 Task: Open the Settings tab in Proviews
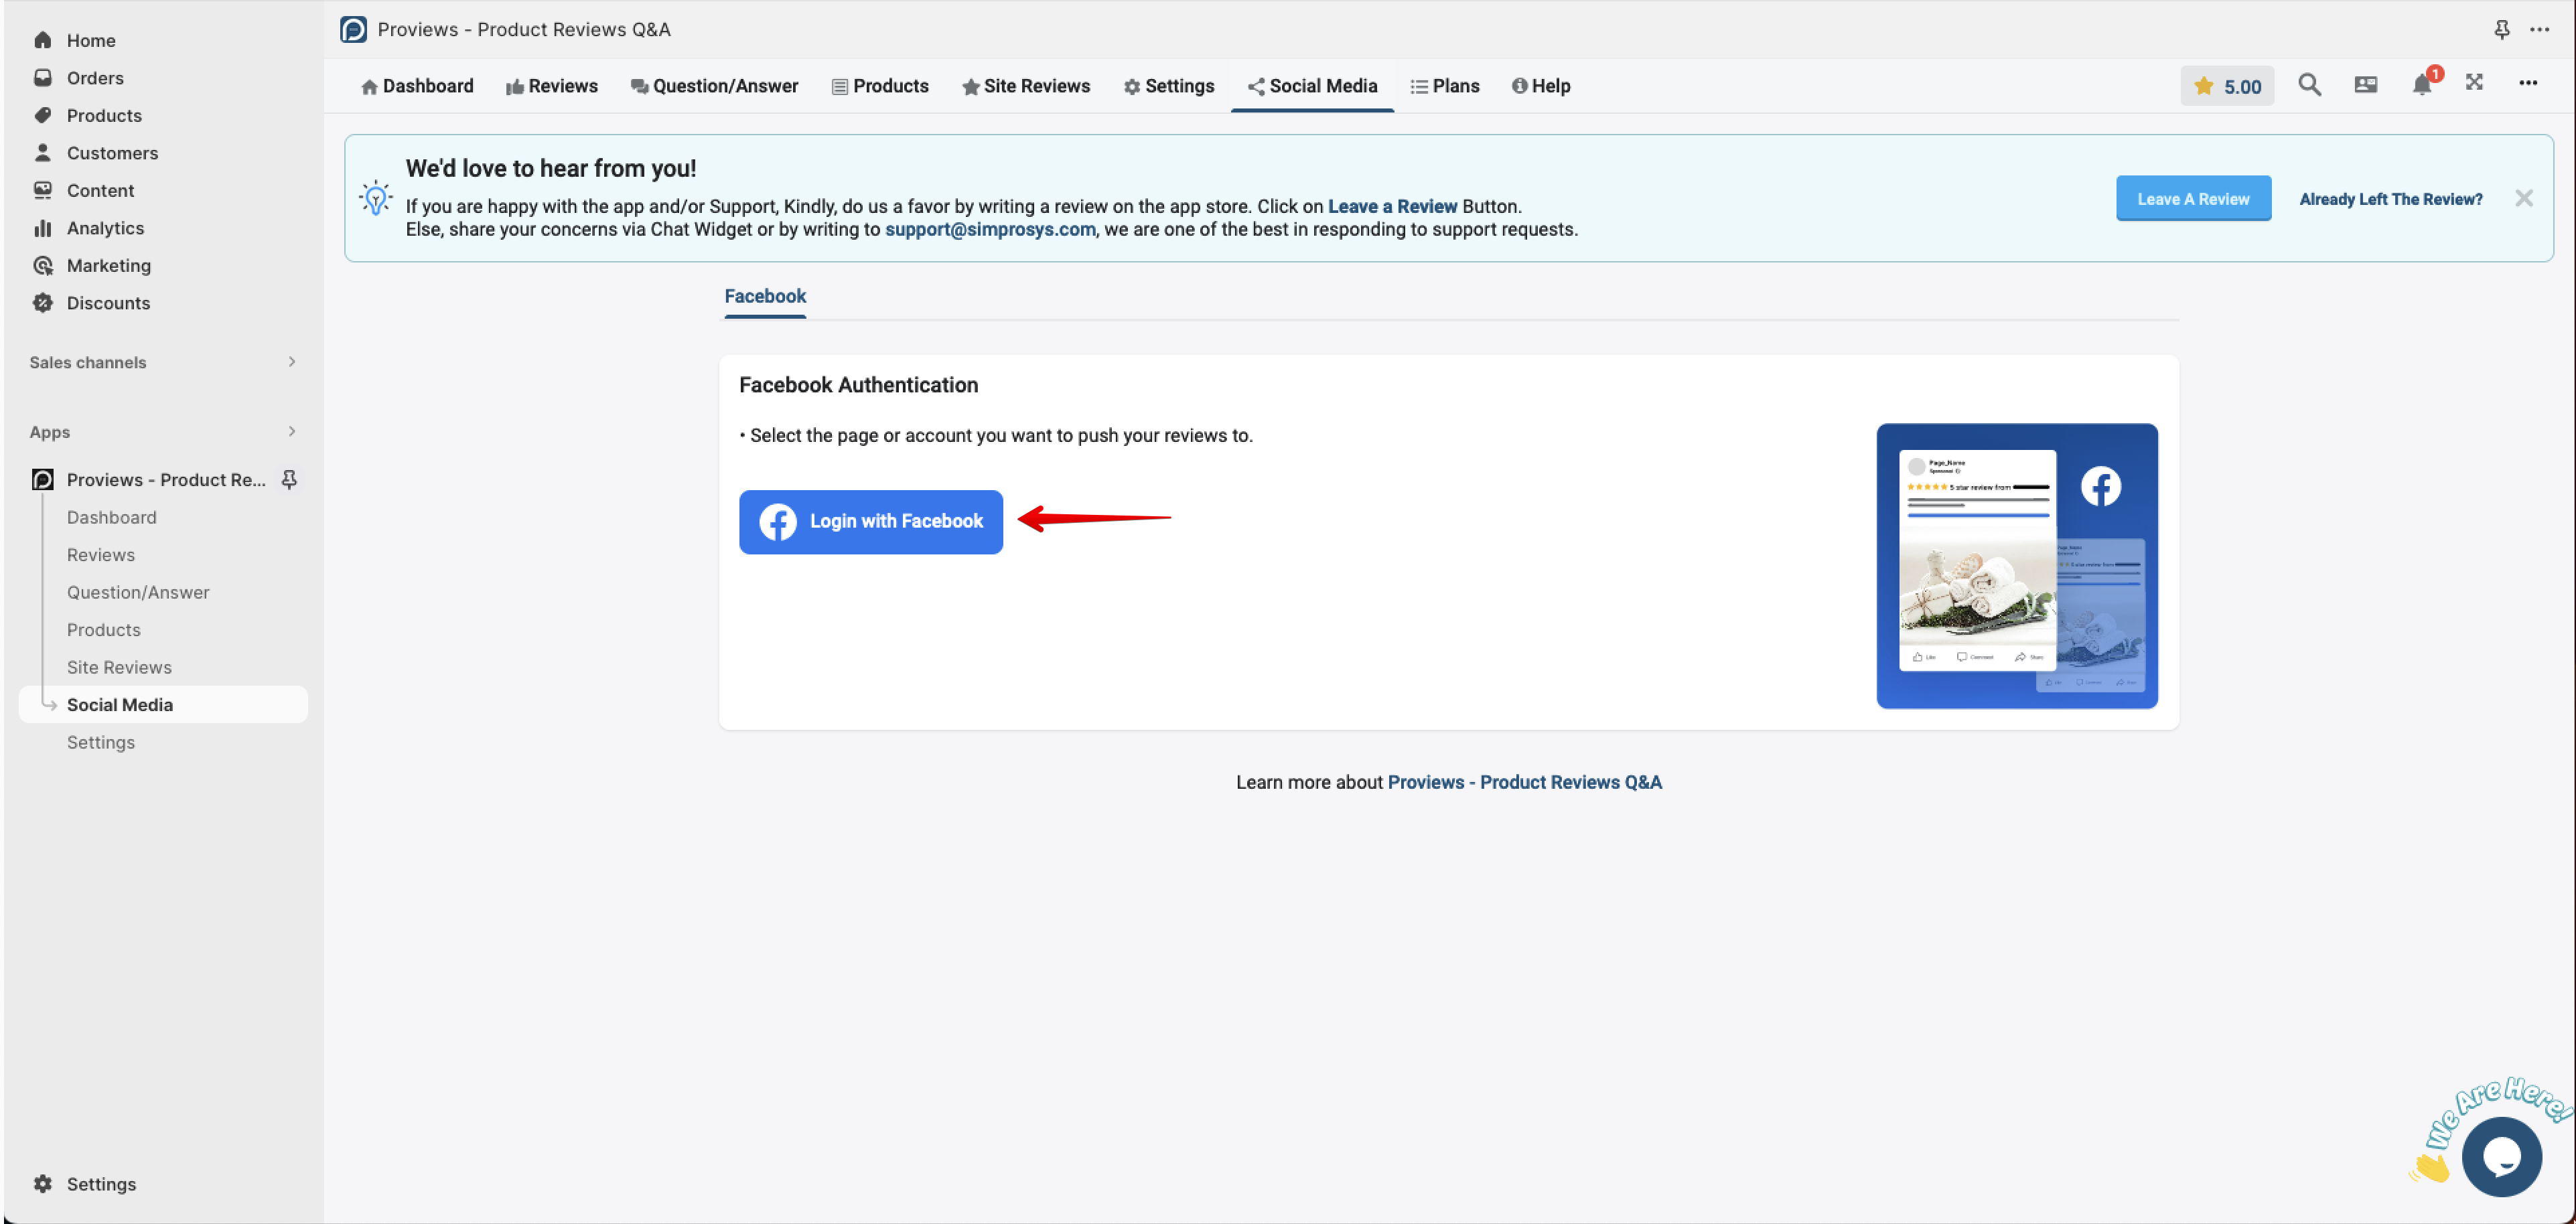(1169, 86)
